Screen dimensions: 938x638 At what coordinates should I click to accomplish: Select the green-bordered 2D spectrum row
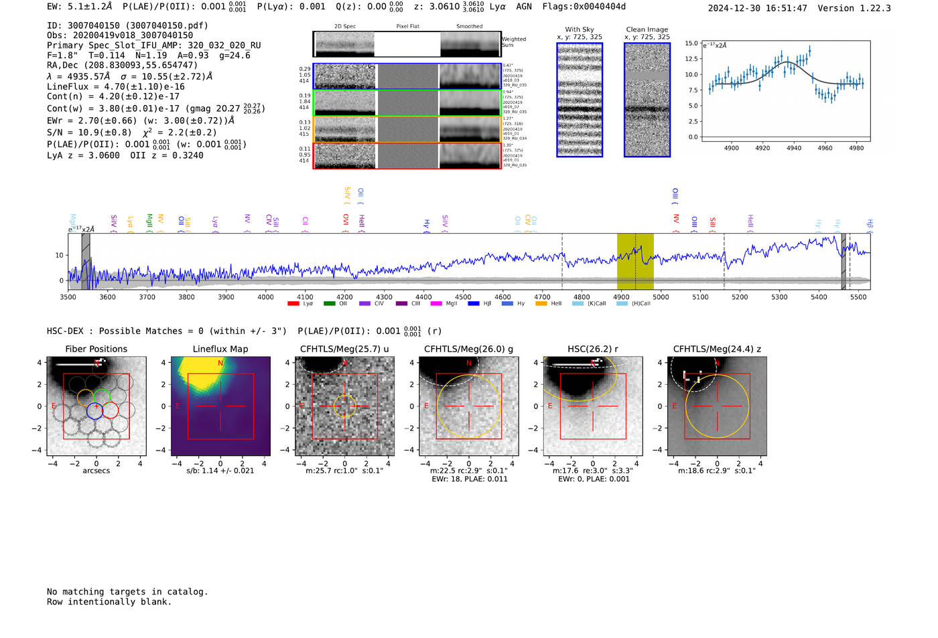(407, 103)
